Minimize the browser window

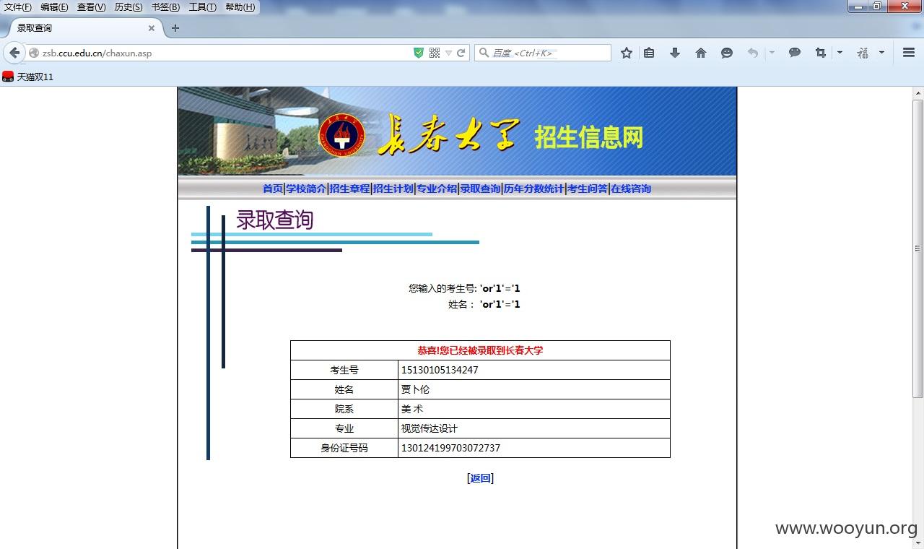858,7
